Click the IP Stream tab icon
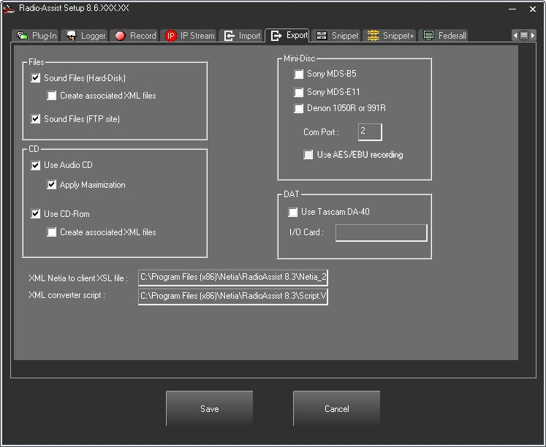The width and height of the screenshot is (546, 447). click(171, 36)
